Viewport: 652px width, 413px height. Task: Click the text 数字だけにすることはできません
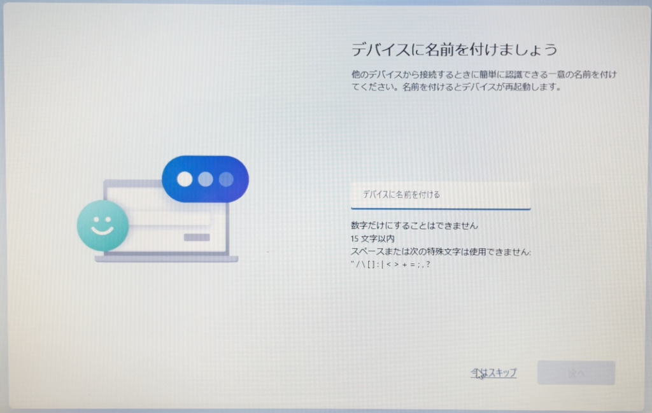[414, 226]
